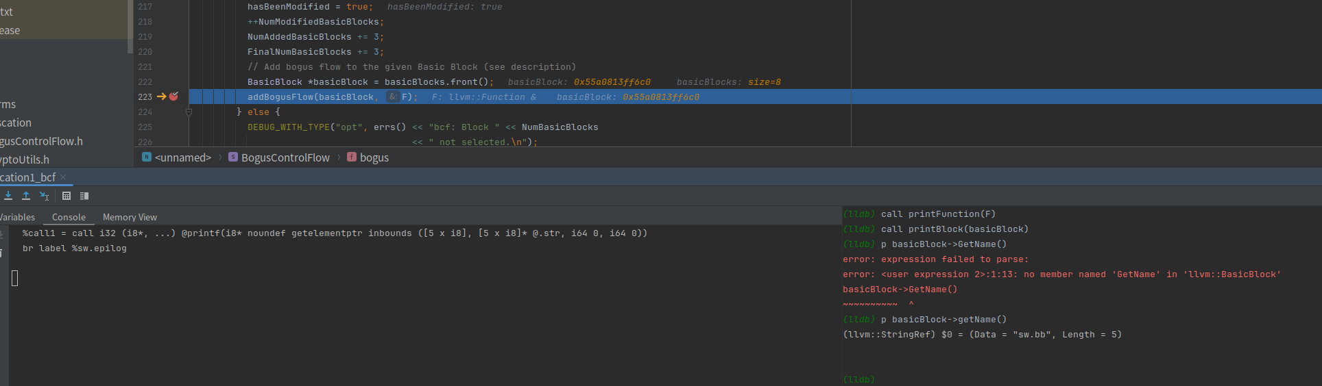1322x386 pixels.
Task: Click the & reference hint before F on line 223
Action: pos(393,96)
